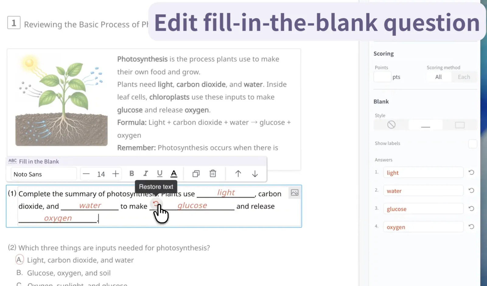Image resolution: width=487 pixels, height=286 pixels.
Task: Restore answer 1 light with the reset icon
Action: click(471, 172)
